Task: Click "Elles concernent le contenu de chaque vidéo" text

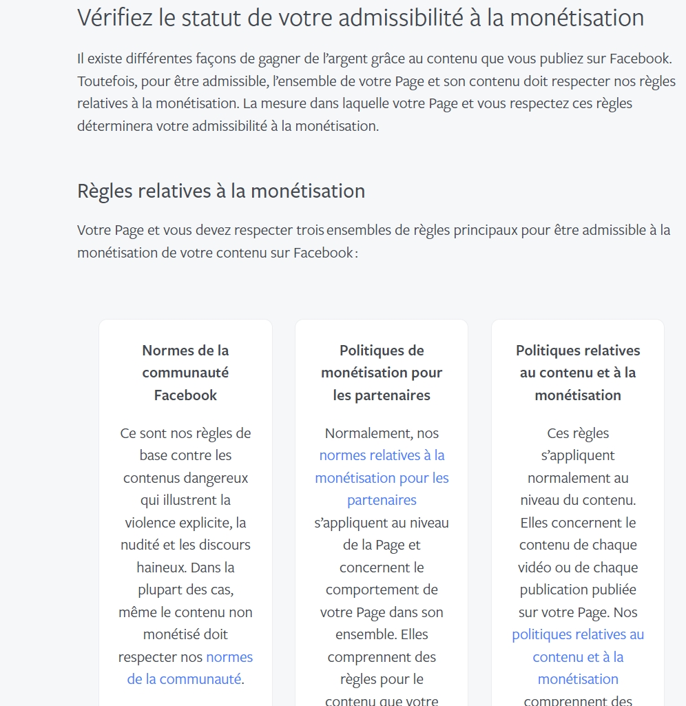Action: [578, 533]
